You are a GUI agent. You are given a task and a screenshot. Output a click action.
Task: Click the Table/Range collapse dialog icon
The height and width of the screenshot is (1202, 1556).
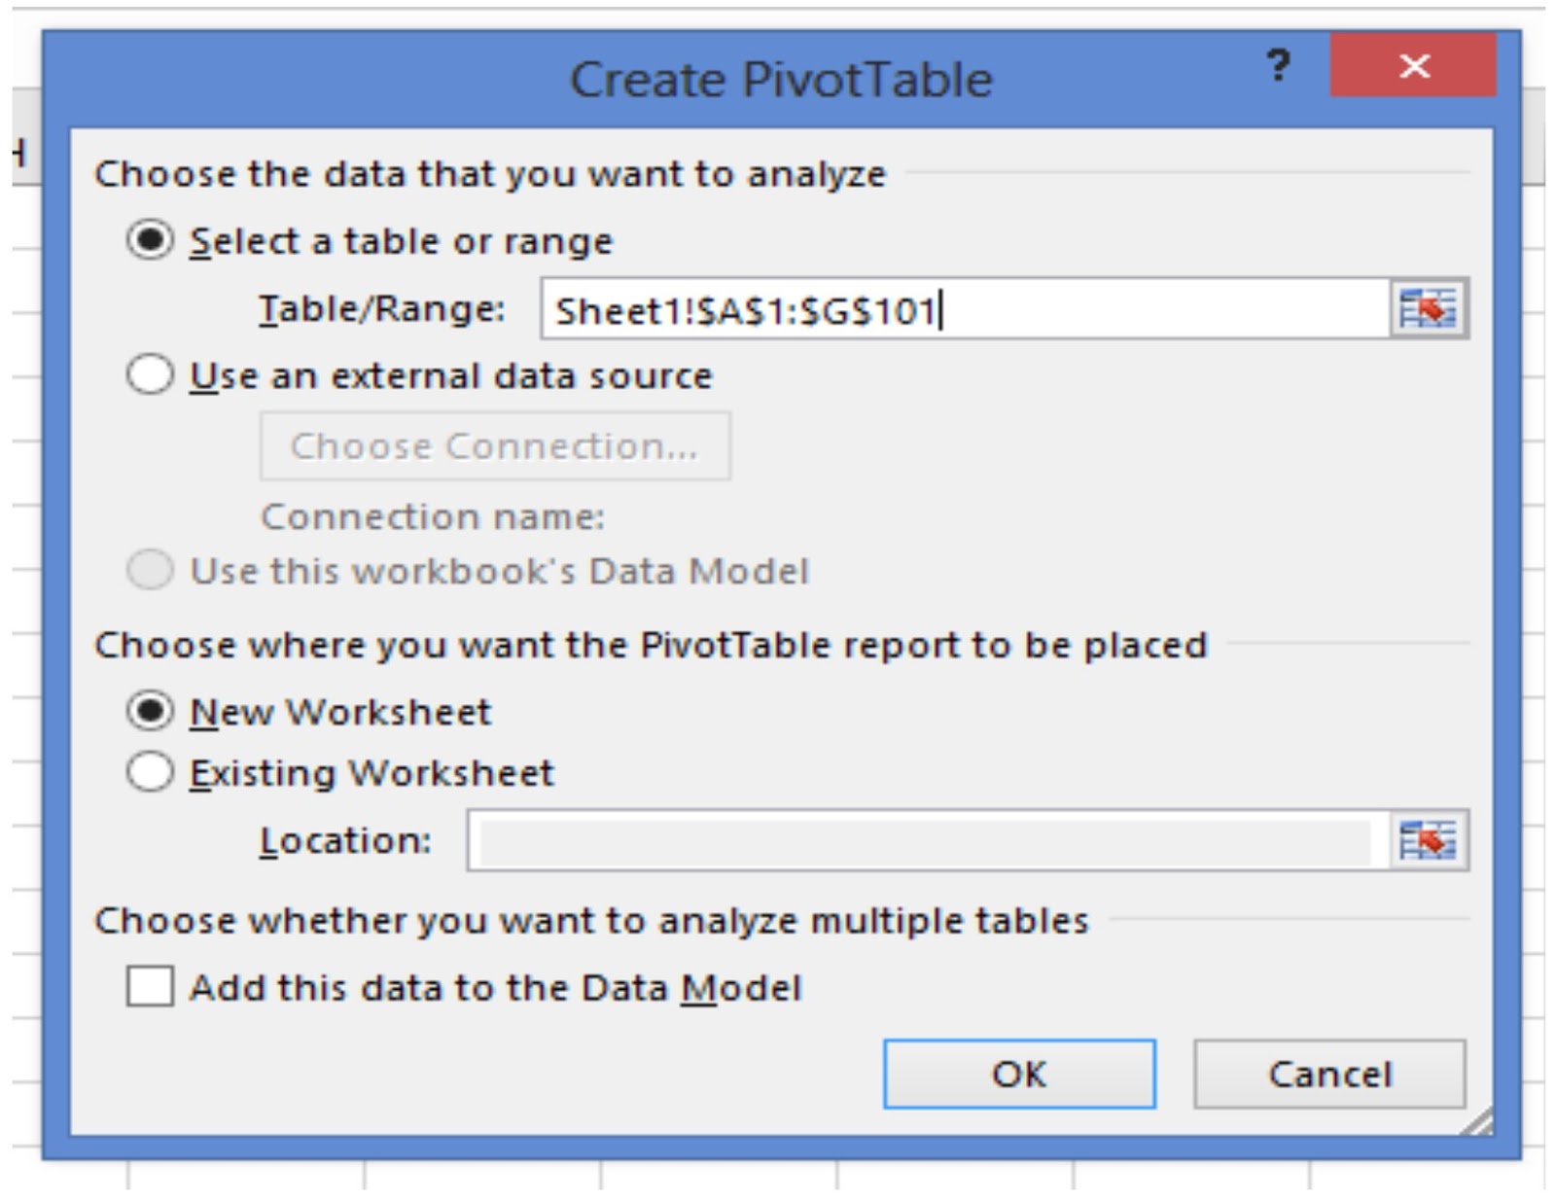coord(1428,309)
